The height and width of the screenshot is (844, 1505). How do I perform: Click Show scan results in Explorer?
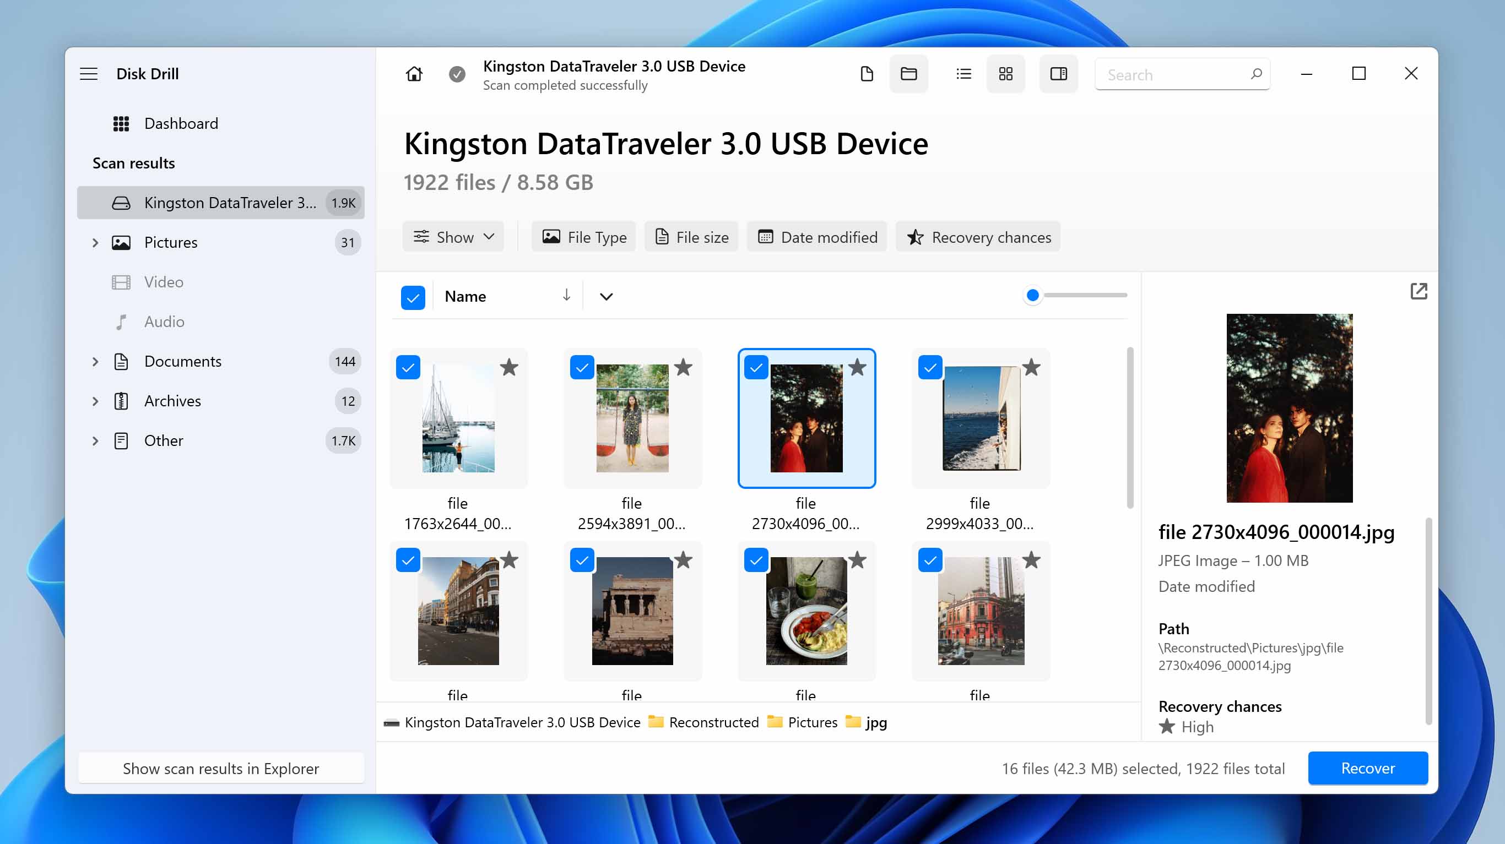221,769
